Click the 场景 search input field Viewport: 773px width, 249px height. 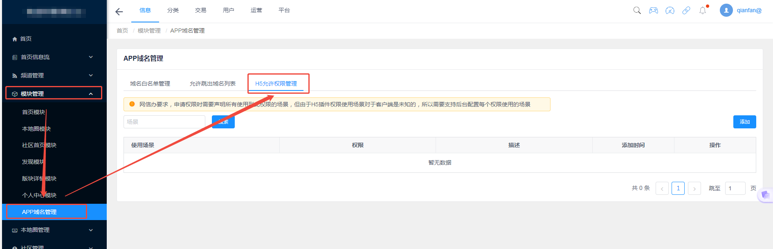[164, 122]
